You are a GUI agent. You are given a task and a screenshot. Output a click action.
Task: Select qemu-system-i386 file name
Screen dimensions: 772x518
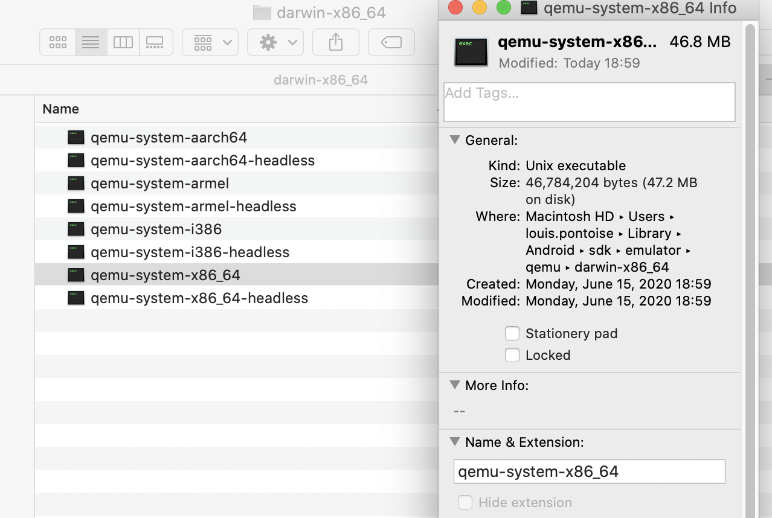coord(156,229)
